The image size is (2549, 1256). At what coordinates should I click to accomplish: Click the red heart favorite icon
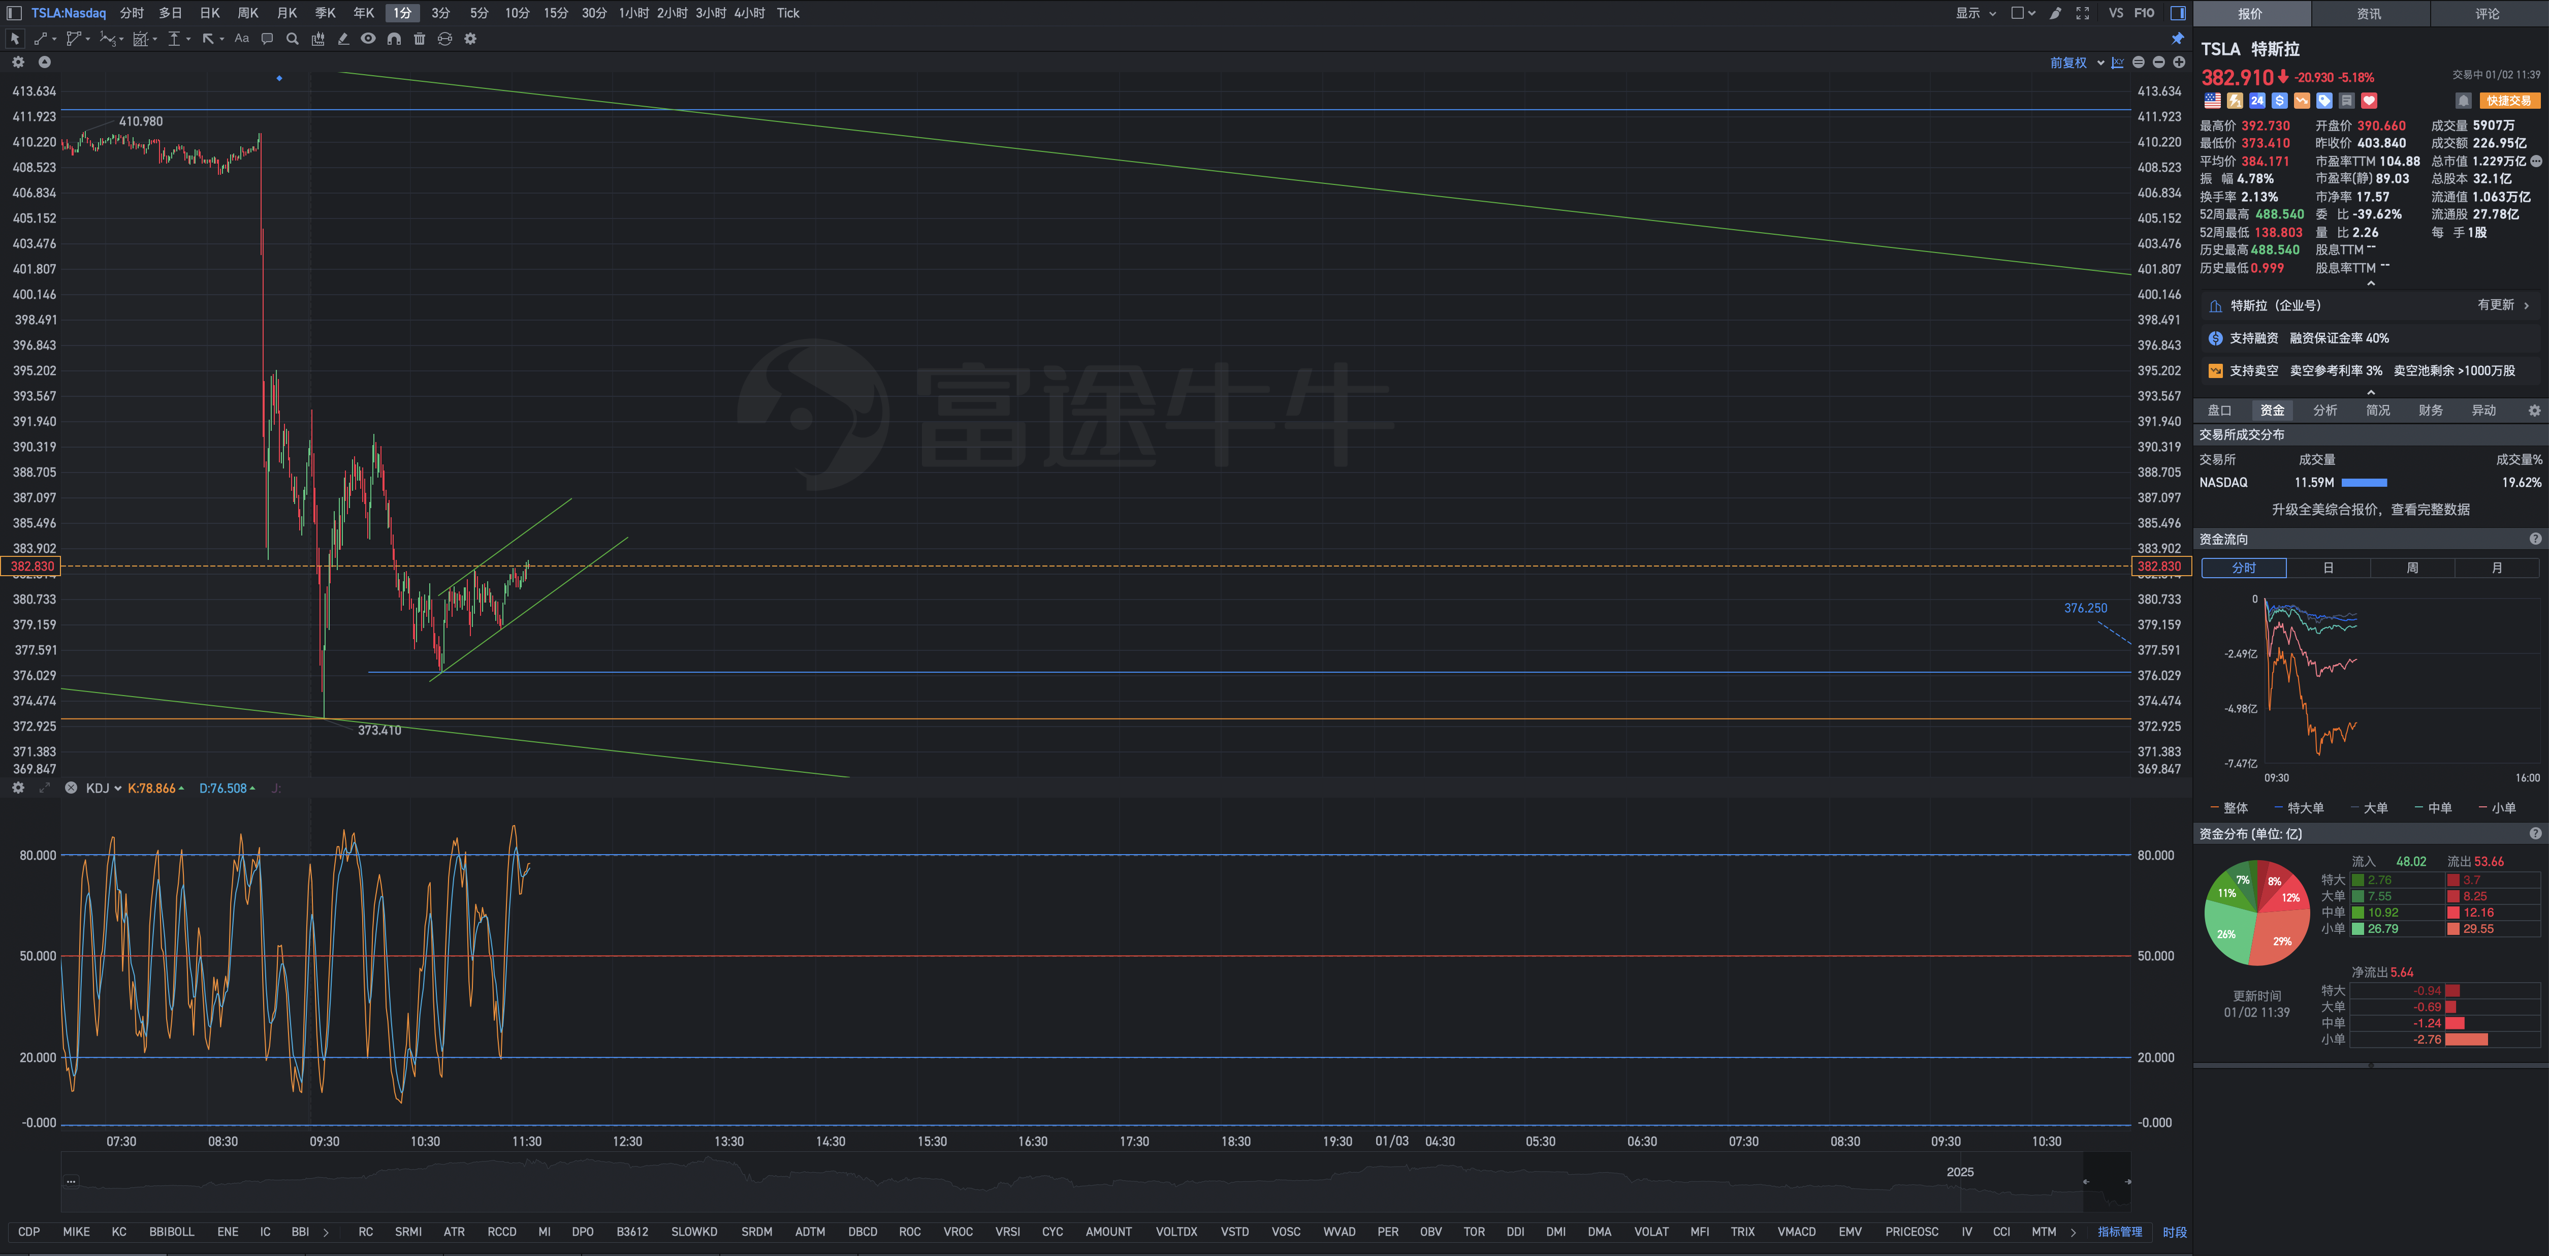(x=2369, y=101)
